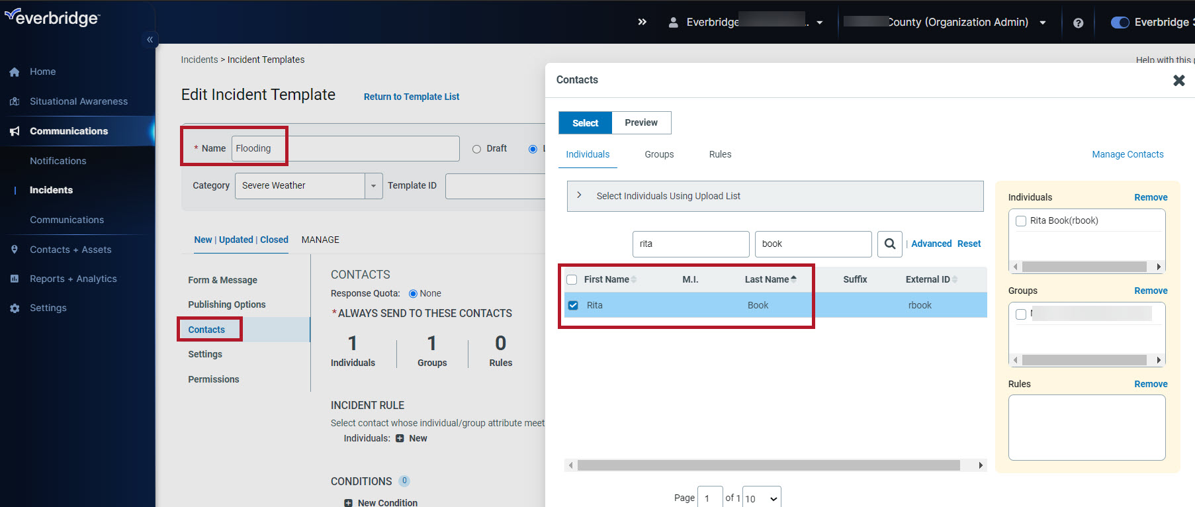Collapse the sidebar with double-chevron button
This screenshot has width=1195, height=507.
150,40
